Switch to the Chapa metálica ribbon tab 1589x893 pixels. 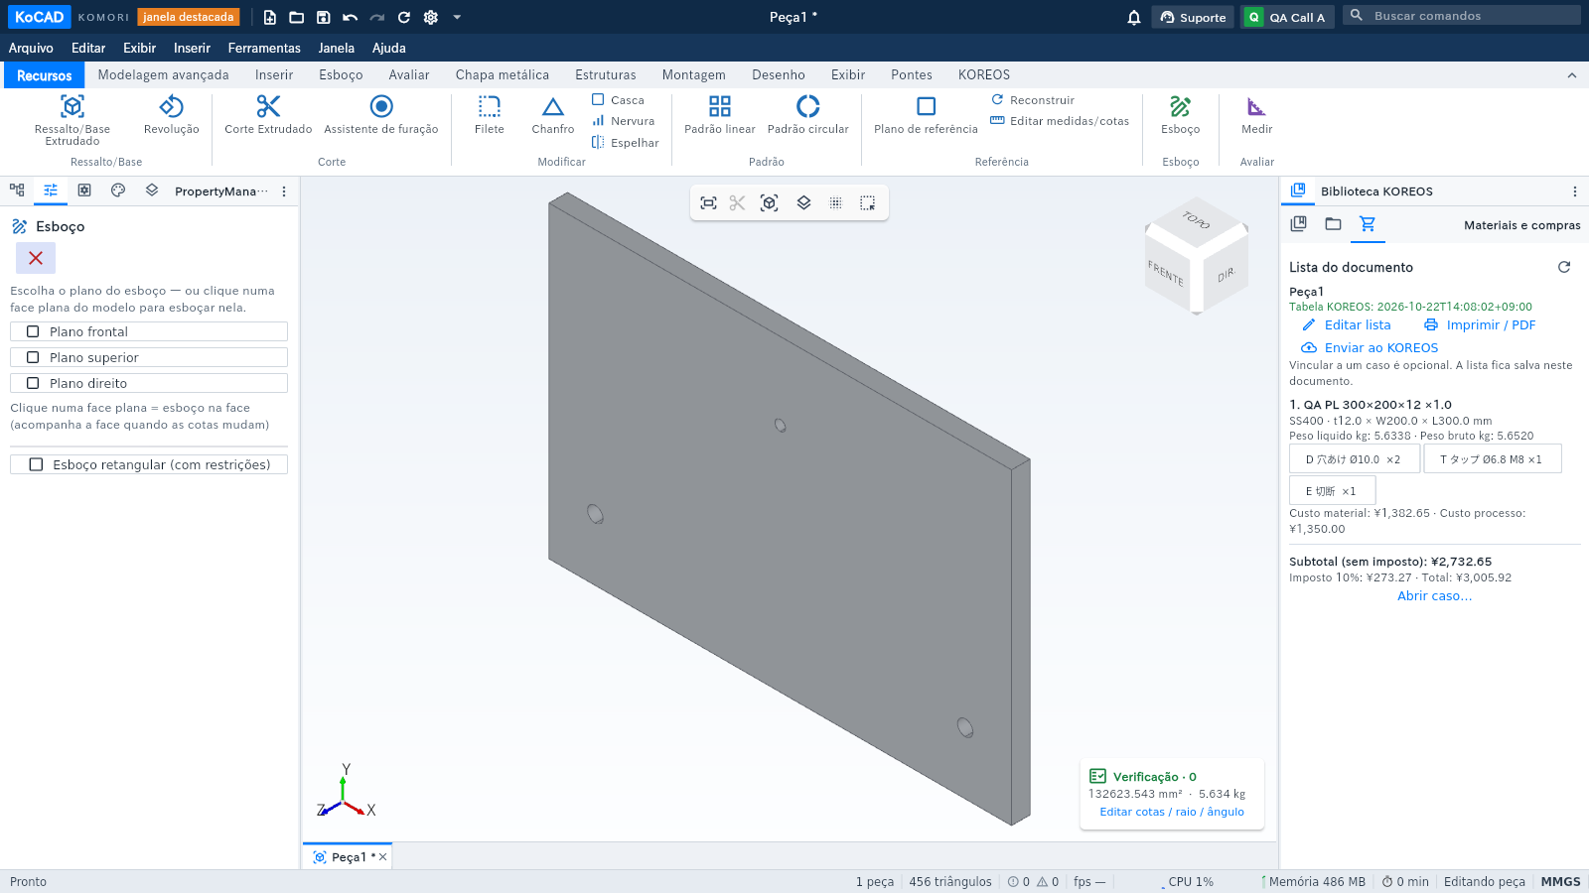[503, 75]
